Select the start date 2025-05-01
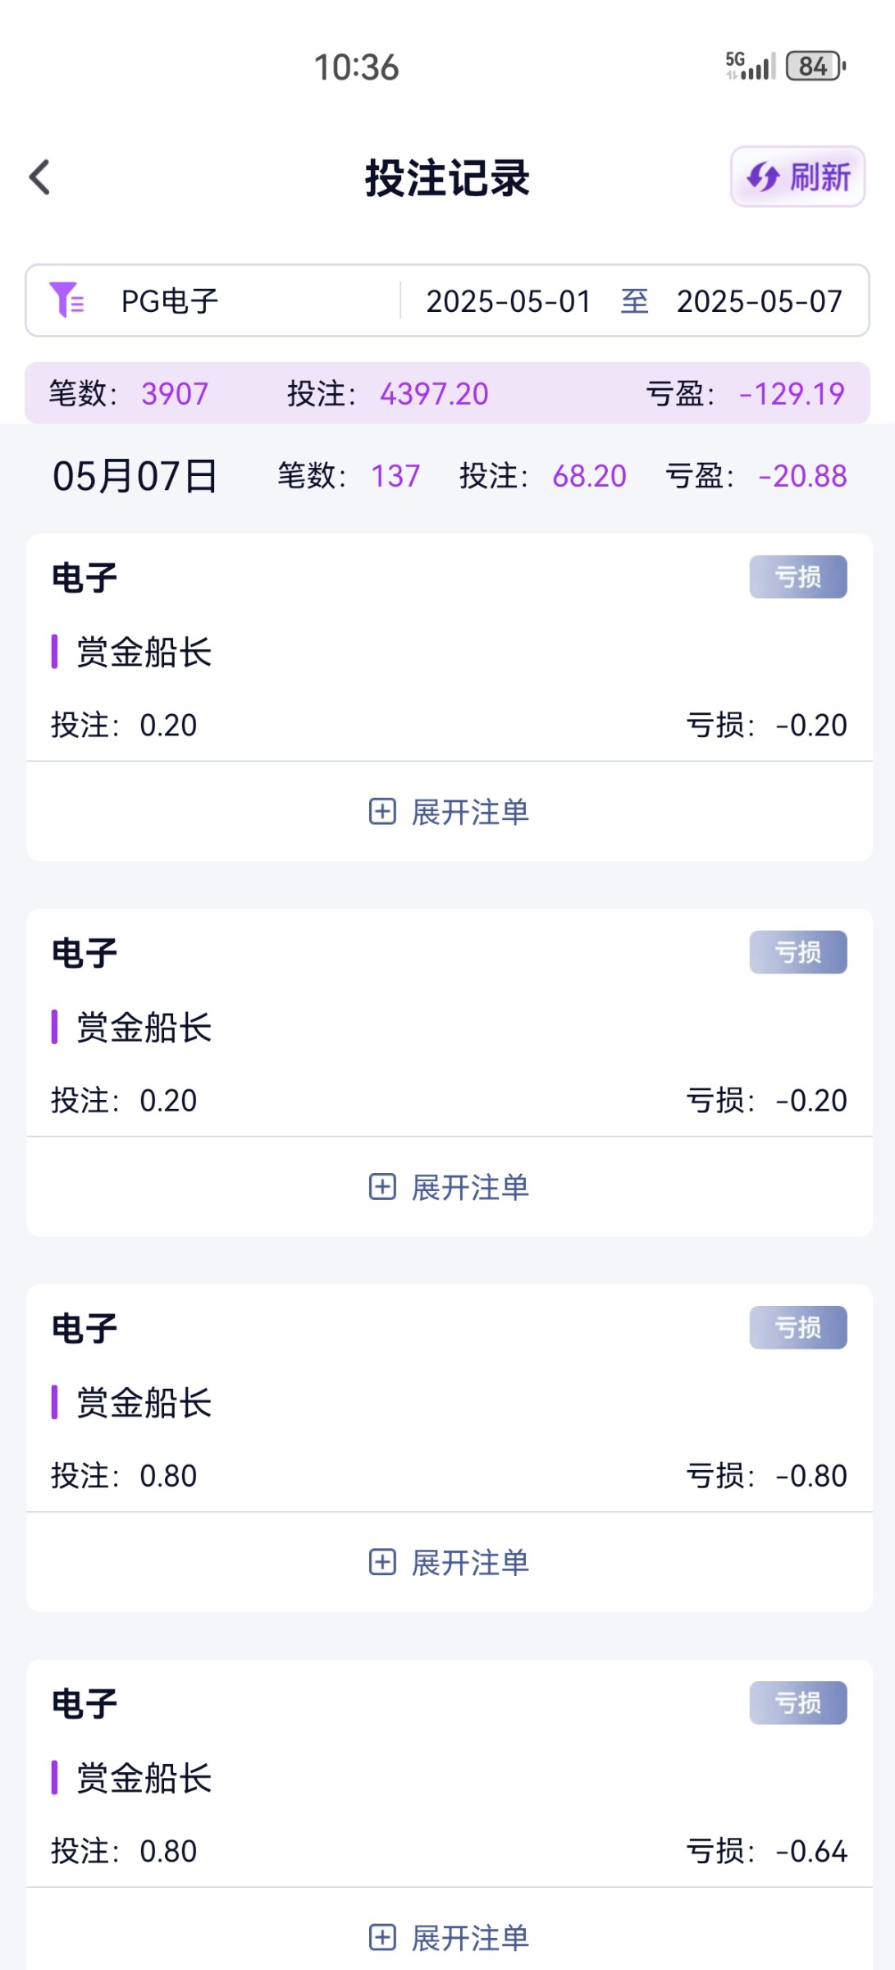The width and height of the screenshot is (895, 1970). (x=509, y=301)
